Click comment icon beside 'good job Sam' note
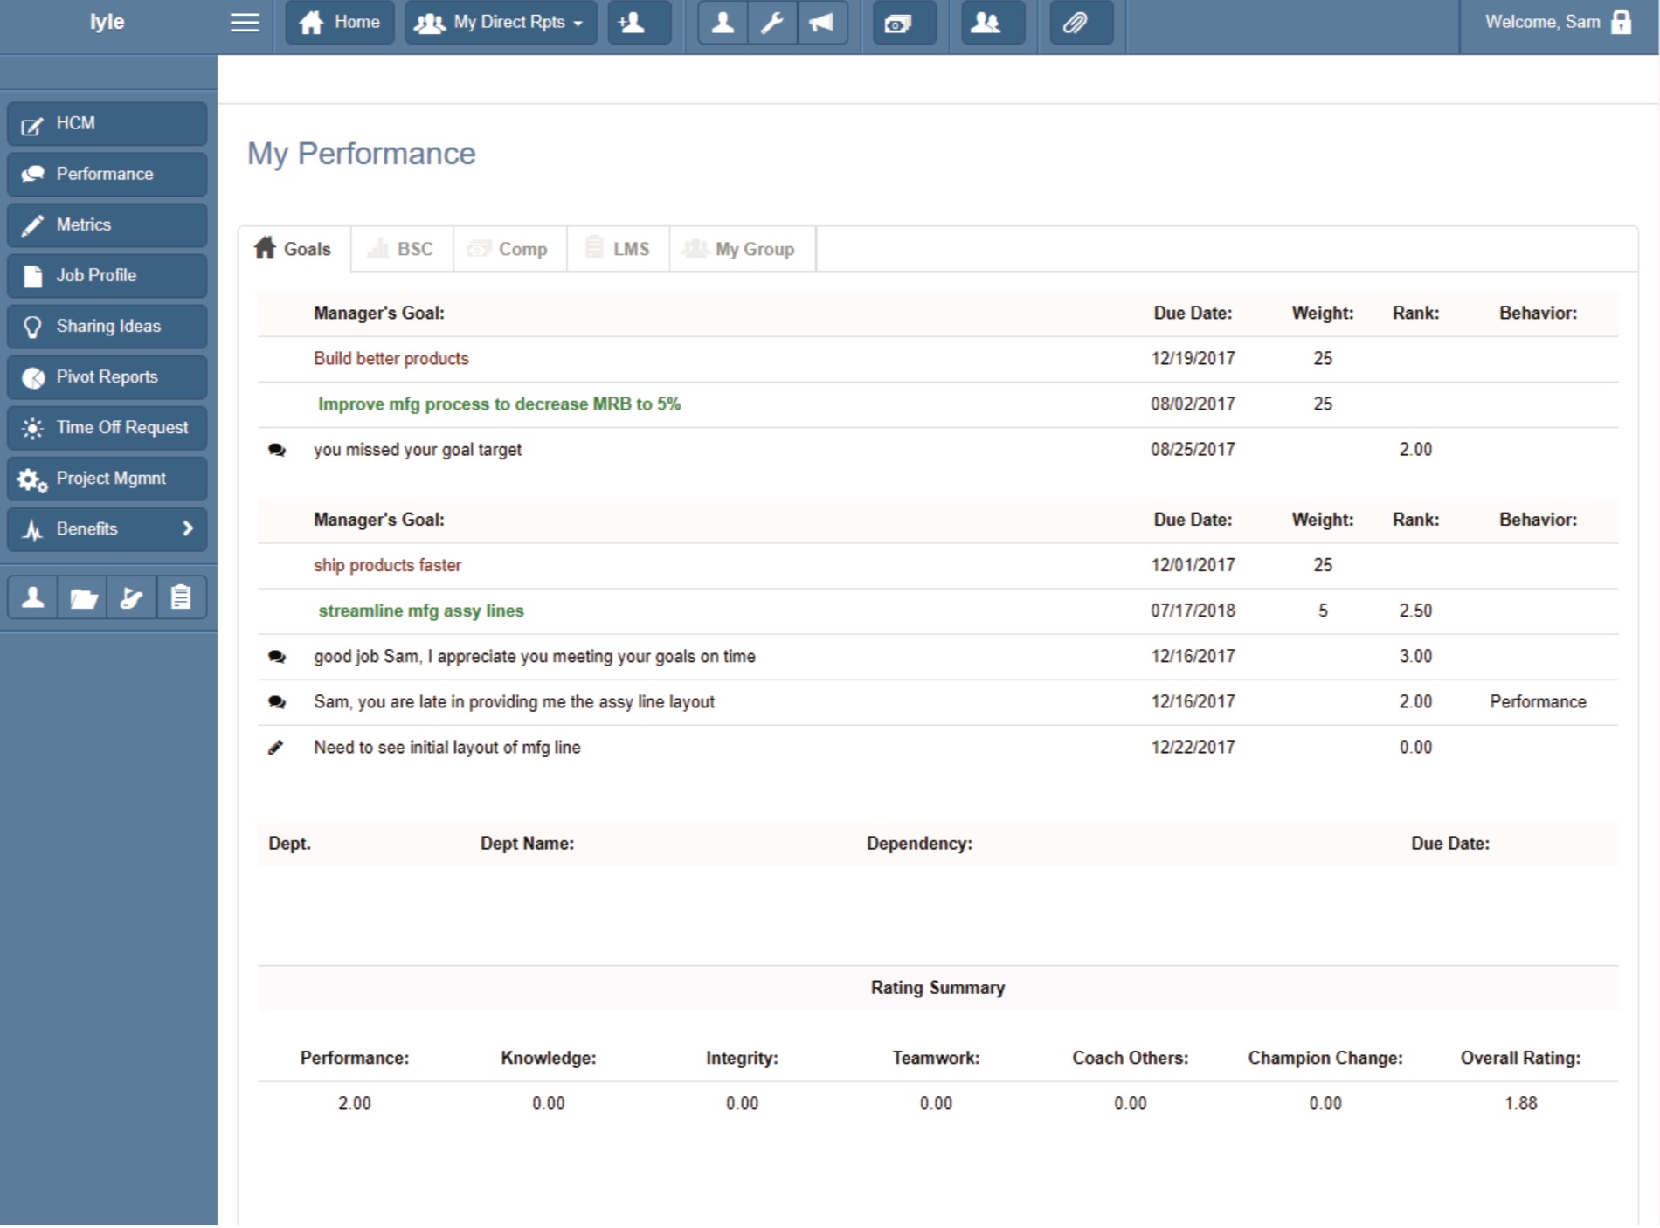Screen dimensions: 1660x1228 (x=277, y=658)
